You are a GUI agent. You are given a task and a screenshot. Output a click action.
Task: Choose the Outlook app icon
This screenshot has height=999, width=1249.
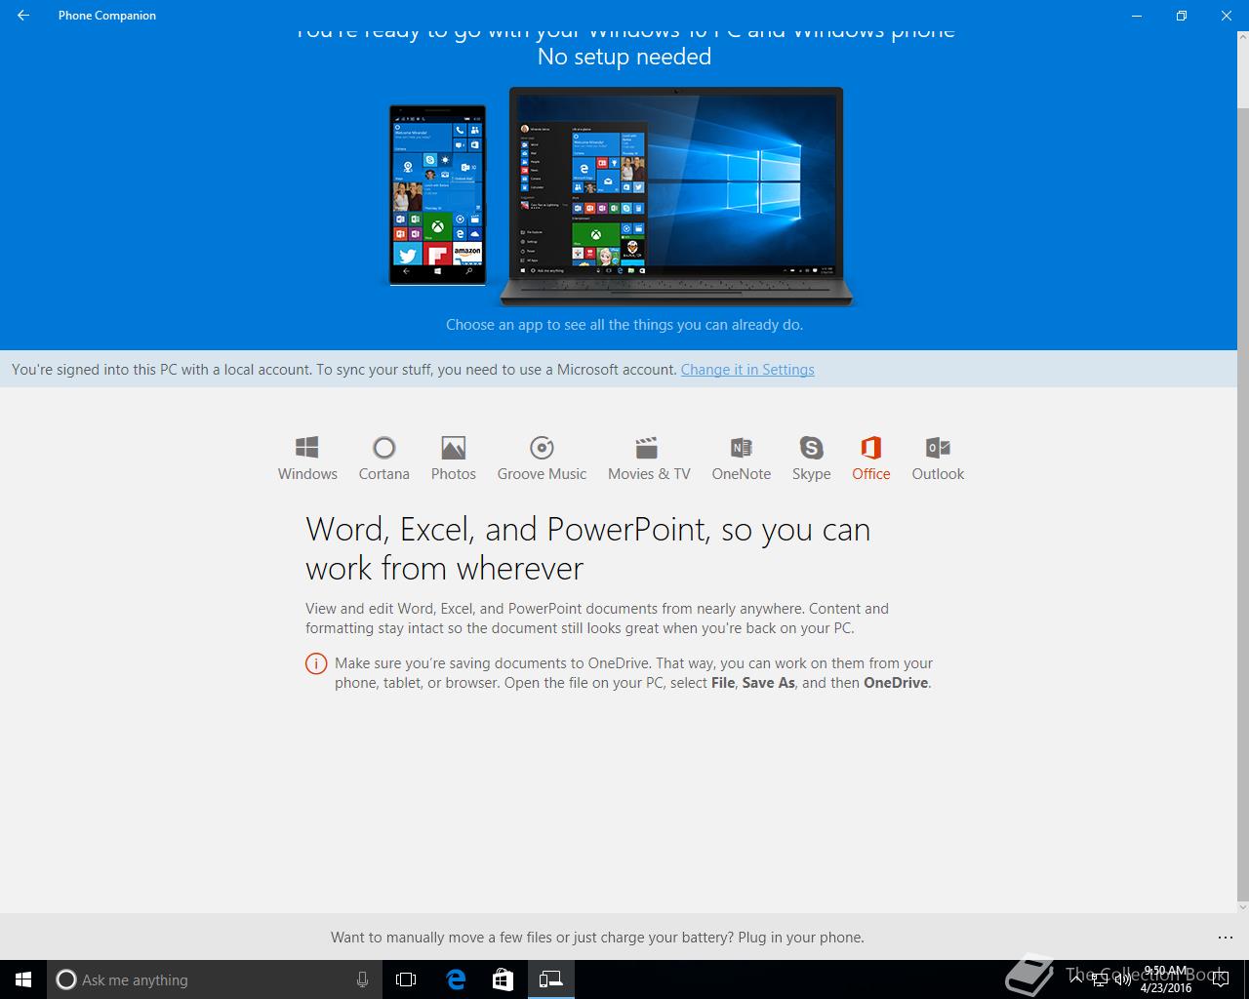coord(938,459)
